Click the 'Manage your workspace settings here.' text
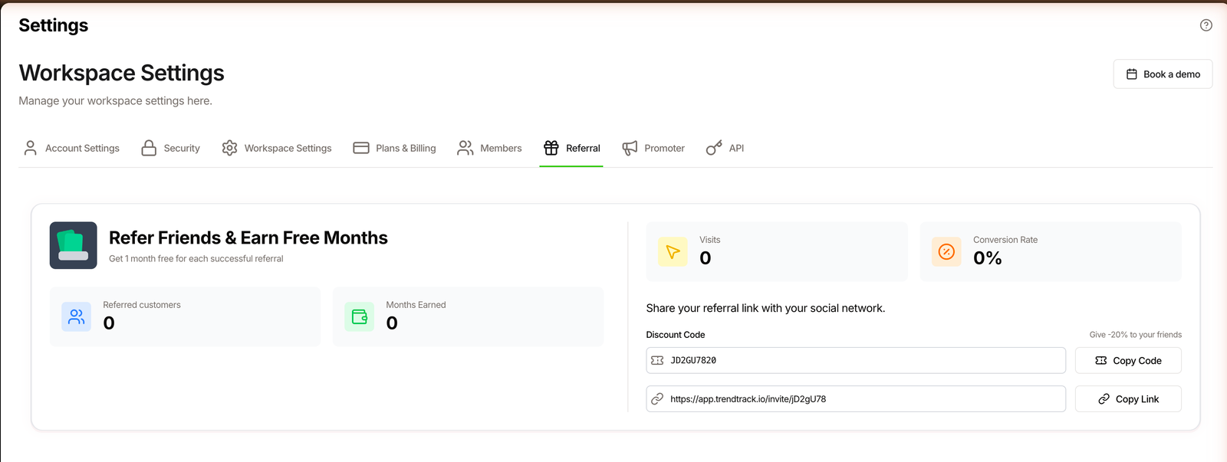The image size is (1227, 462). [x=116, y=101]
